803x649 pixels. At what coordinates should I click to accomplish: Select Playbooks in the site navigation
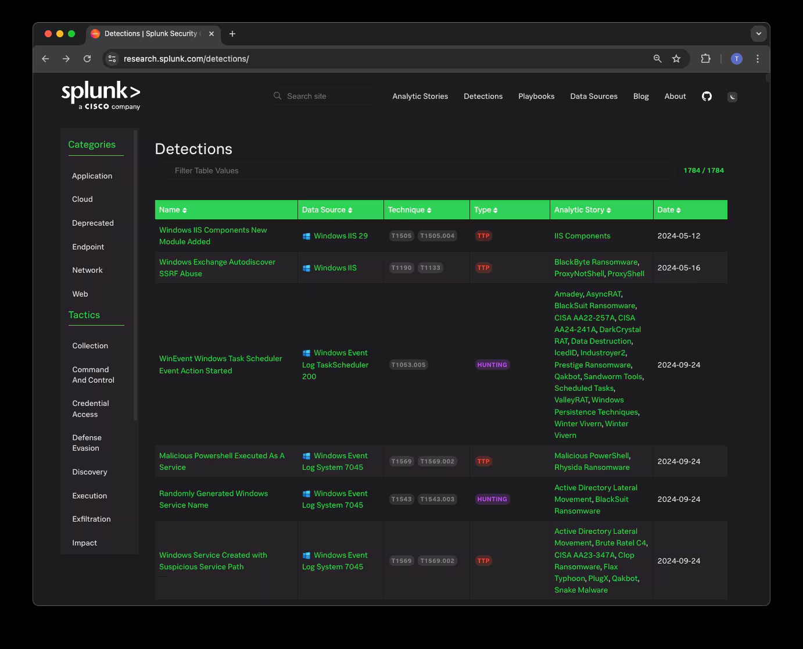pos(536,96)
